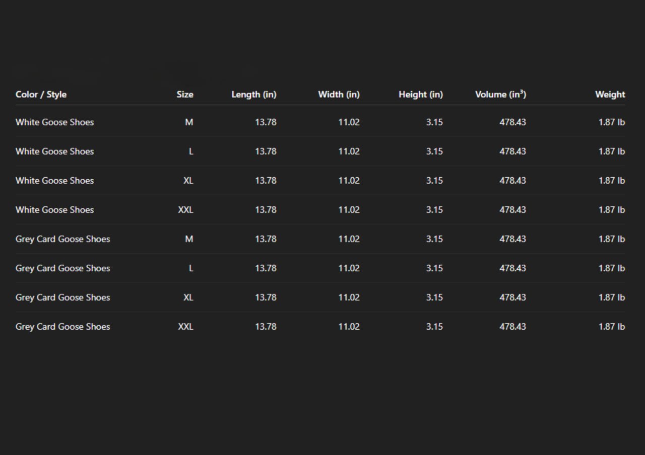645x455 pixels.
Task: Select Grey Card Goose Shoes name in XXL row
Action: [62, 327]
